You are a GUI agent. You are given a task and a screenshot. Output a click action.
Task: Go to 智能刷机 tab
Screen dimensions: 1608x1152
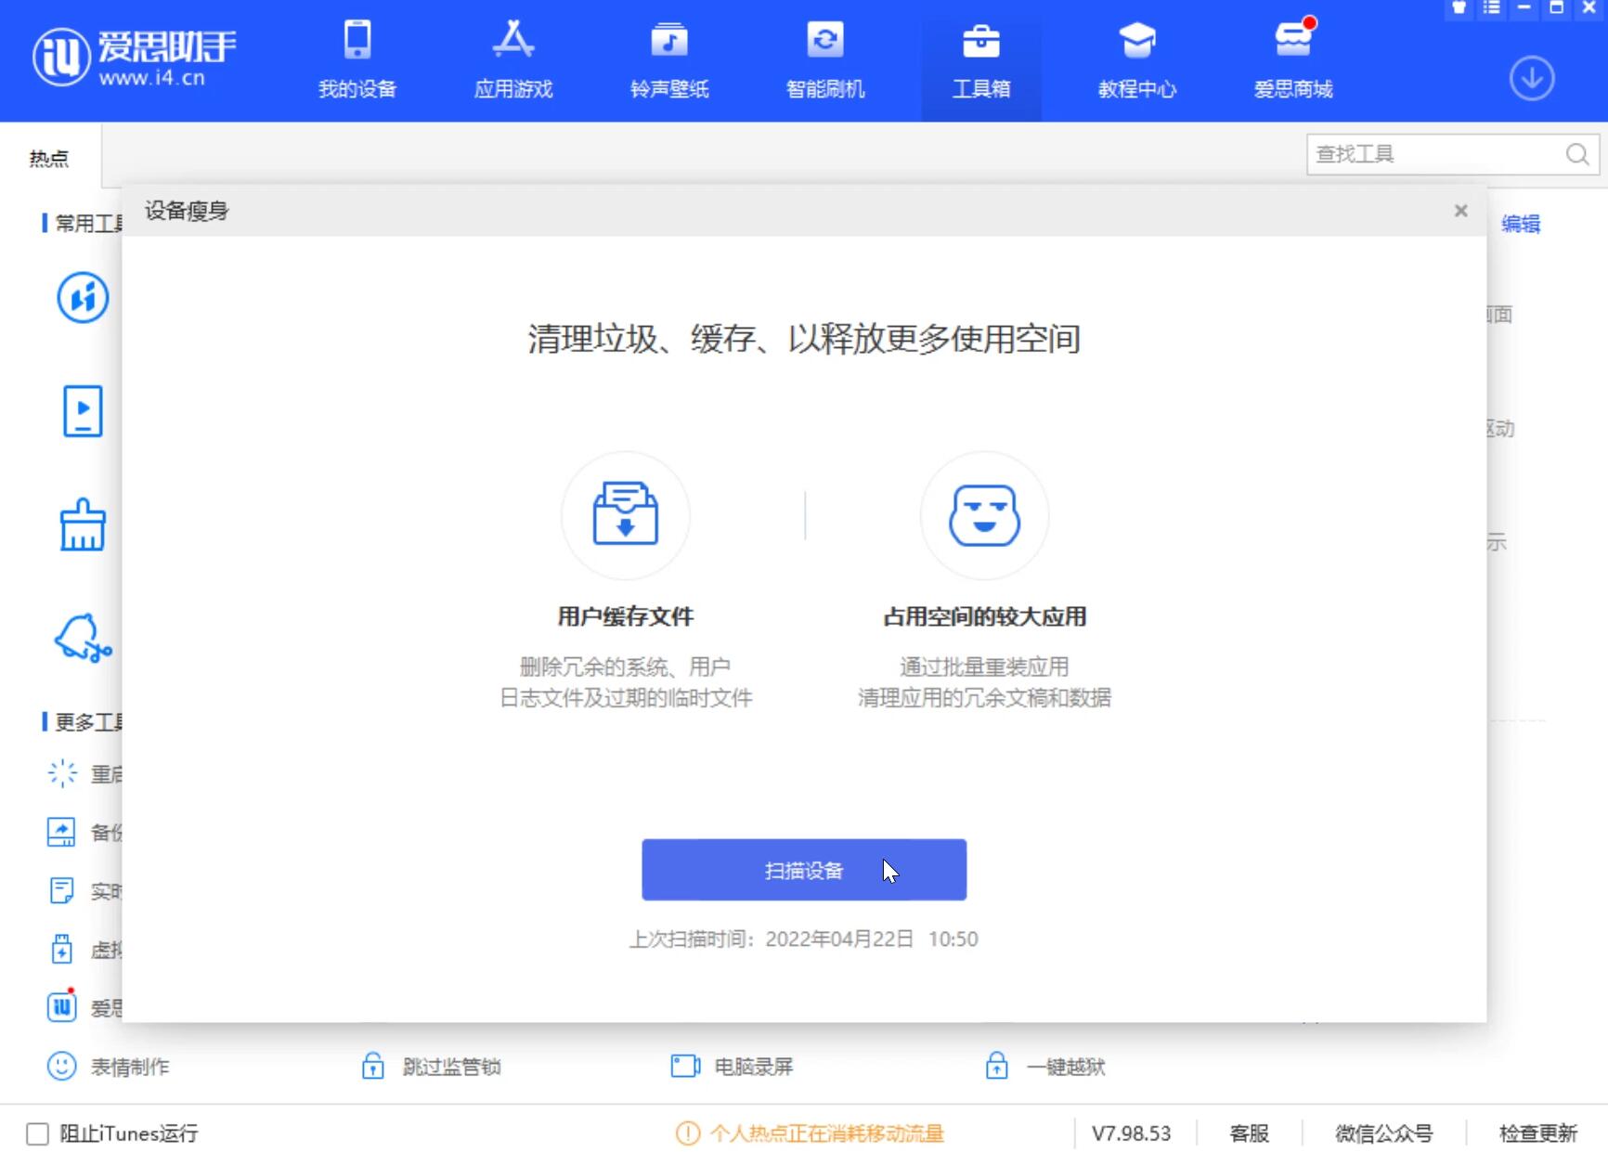[x=825, y=61]
